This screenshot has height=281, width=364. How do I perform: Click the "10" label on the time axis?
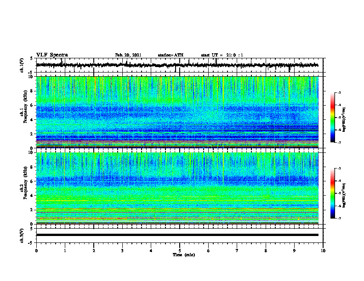click(323, 251)
